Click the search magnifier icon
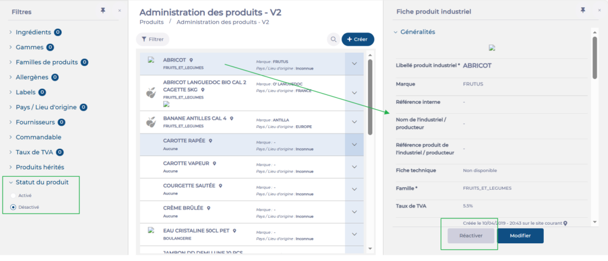 coord(332,39)
